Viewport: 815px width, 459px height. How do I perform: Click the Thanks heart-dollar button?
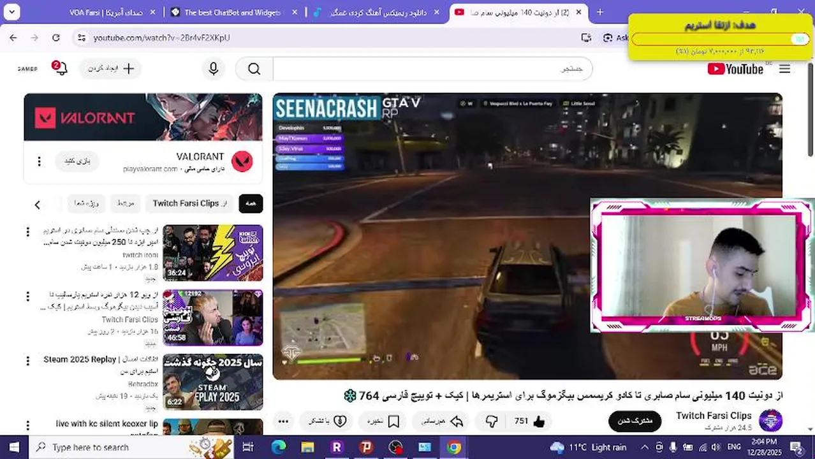(x=328, y=421)
